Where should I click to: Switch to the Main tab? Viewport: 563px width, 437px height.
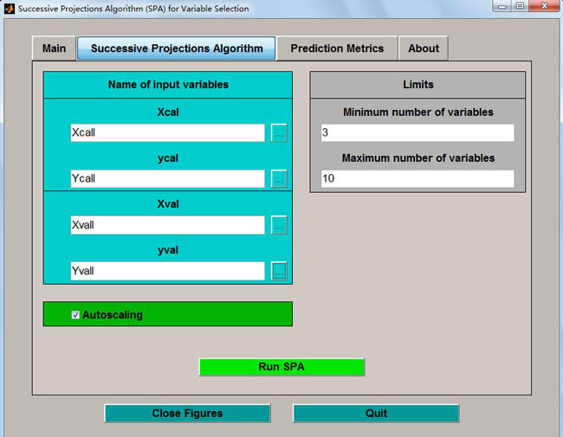tap(54, 48)
